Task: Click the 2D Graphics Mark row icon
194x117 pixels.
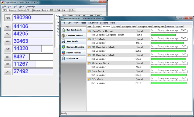Action: click(x=89, y=47)
